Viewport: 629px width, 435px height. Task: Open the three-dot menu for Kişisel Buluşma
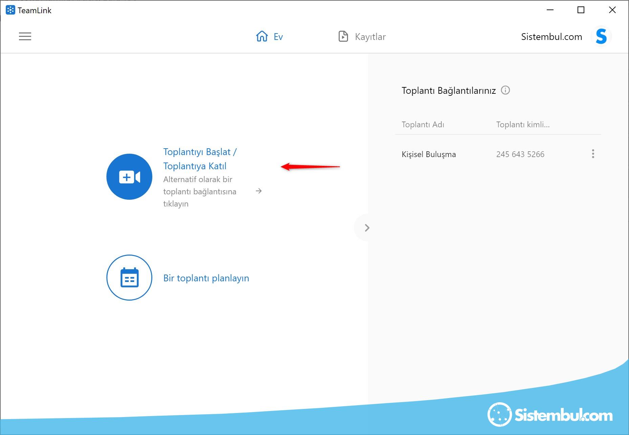point(593,154)
